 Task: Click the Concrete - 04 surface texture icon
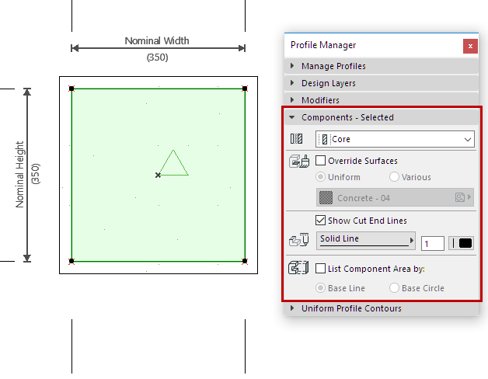click(326, 197)
